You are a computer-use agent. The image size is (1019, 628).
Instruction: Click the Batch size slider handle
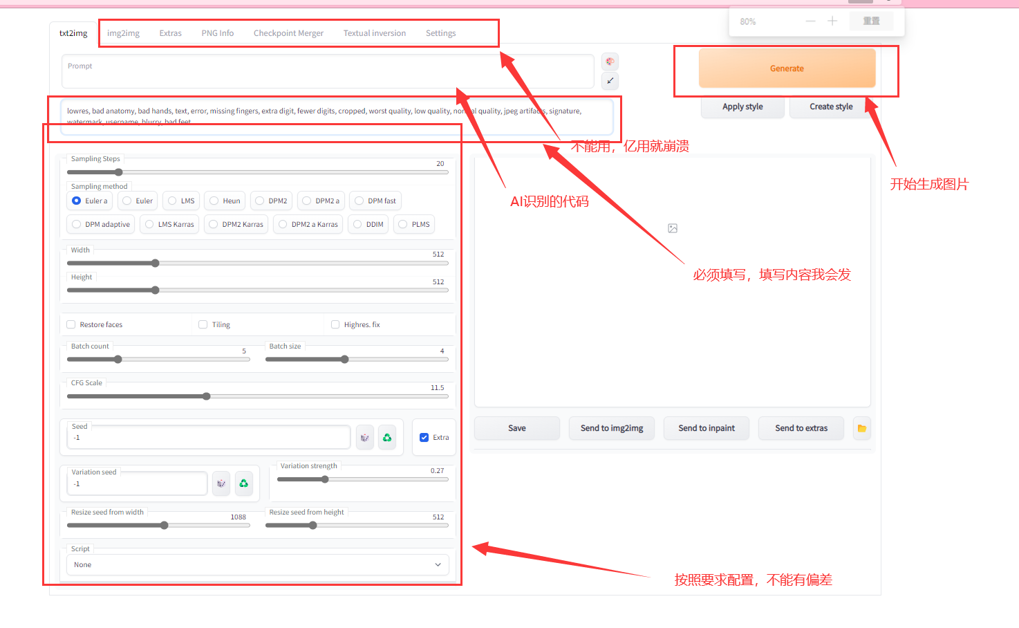pos(345,359)
